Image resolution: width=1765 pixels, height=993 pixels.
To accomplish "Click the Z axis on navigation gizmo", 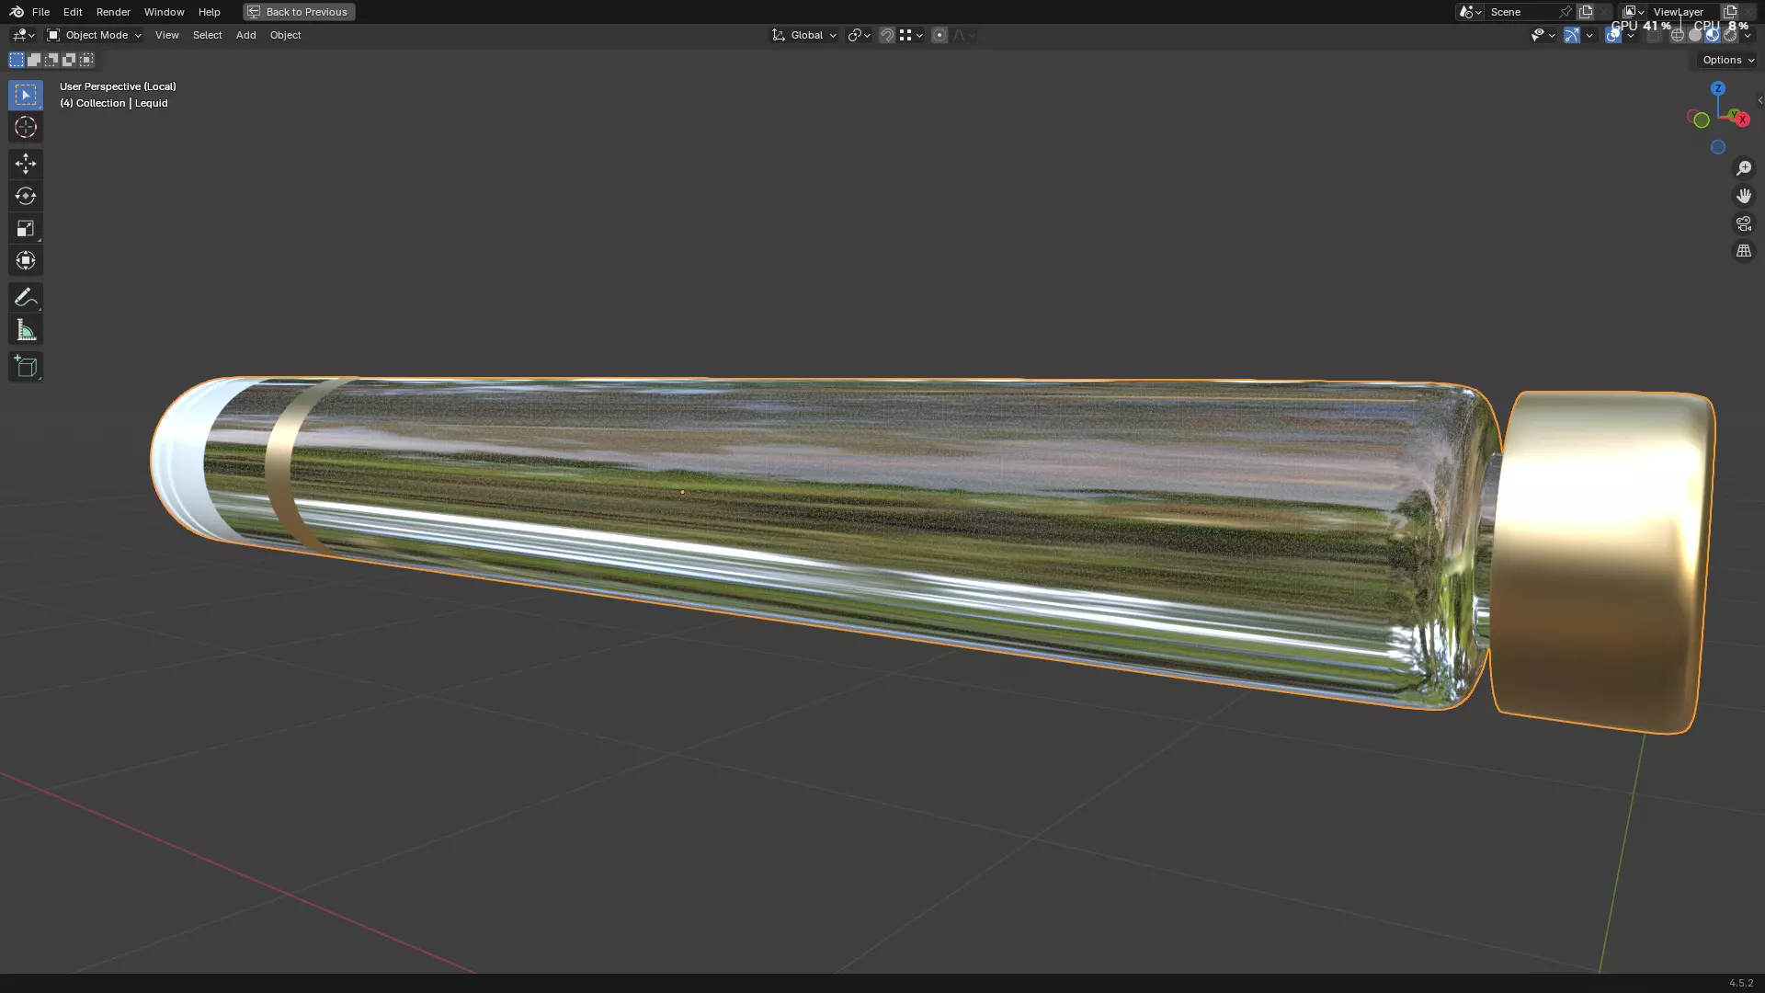I will (x=1717, y=88).
